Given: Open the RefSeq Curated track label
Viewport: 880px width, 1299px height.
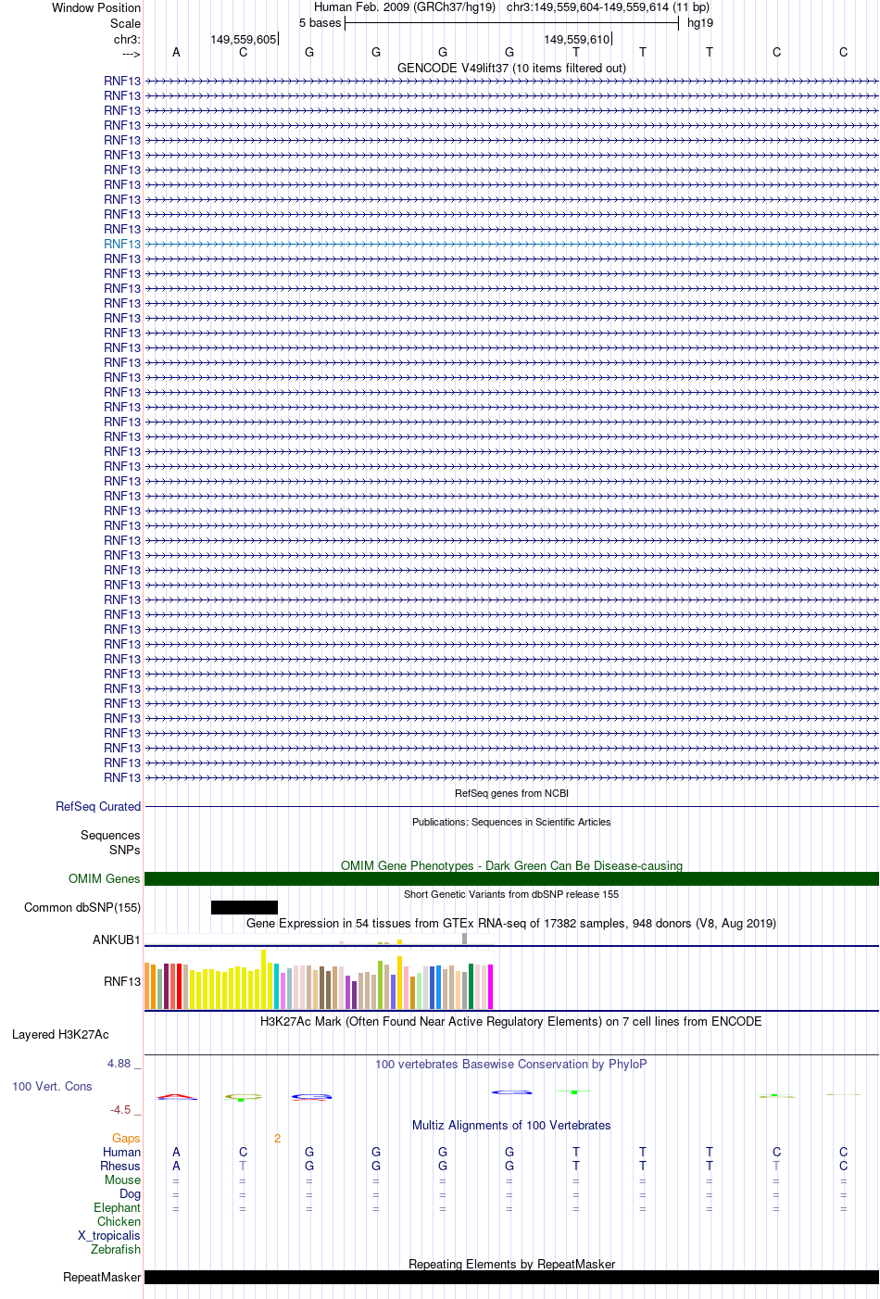Looking at the screenshot, I should [98, 807].
